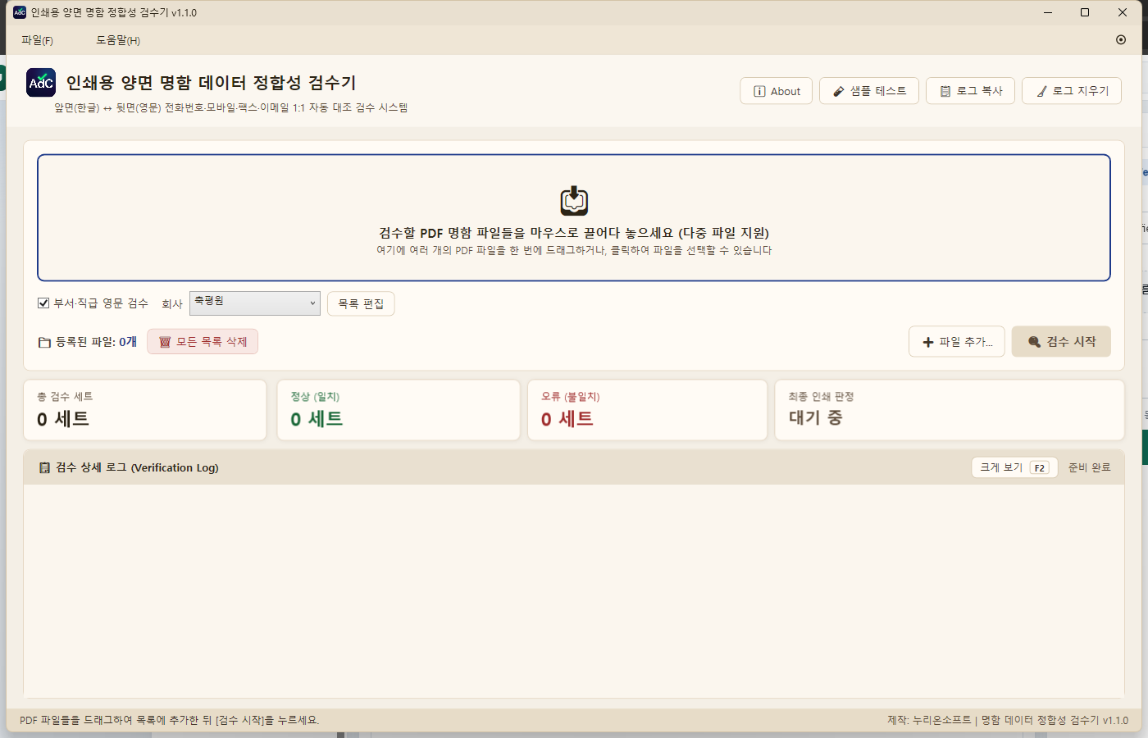
Task: Add files using 파일 추가... button
Action: 957,342
